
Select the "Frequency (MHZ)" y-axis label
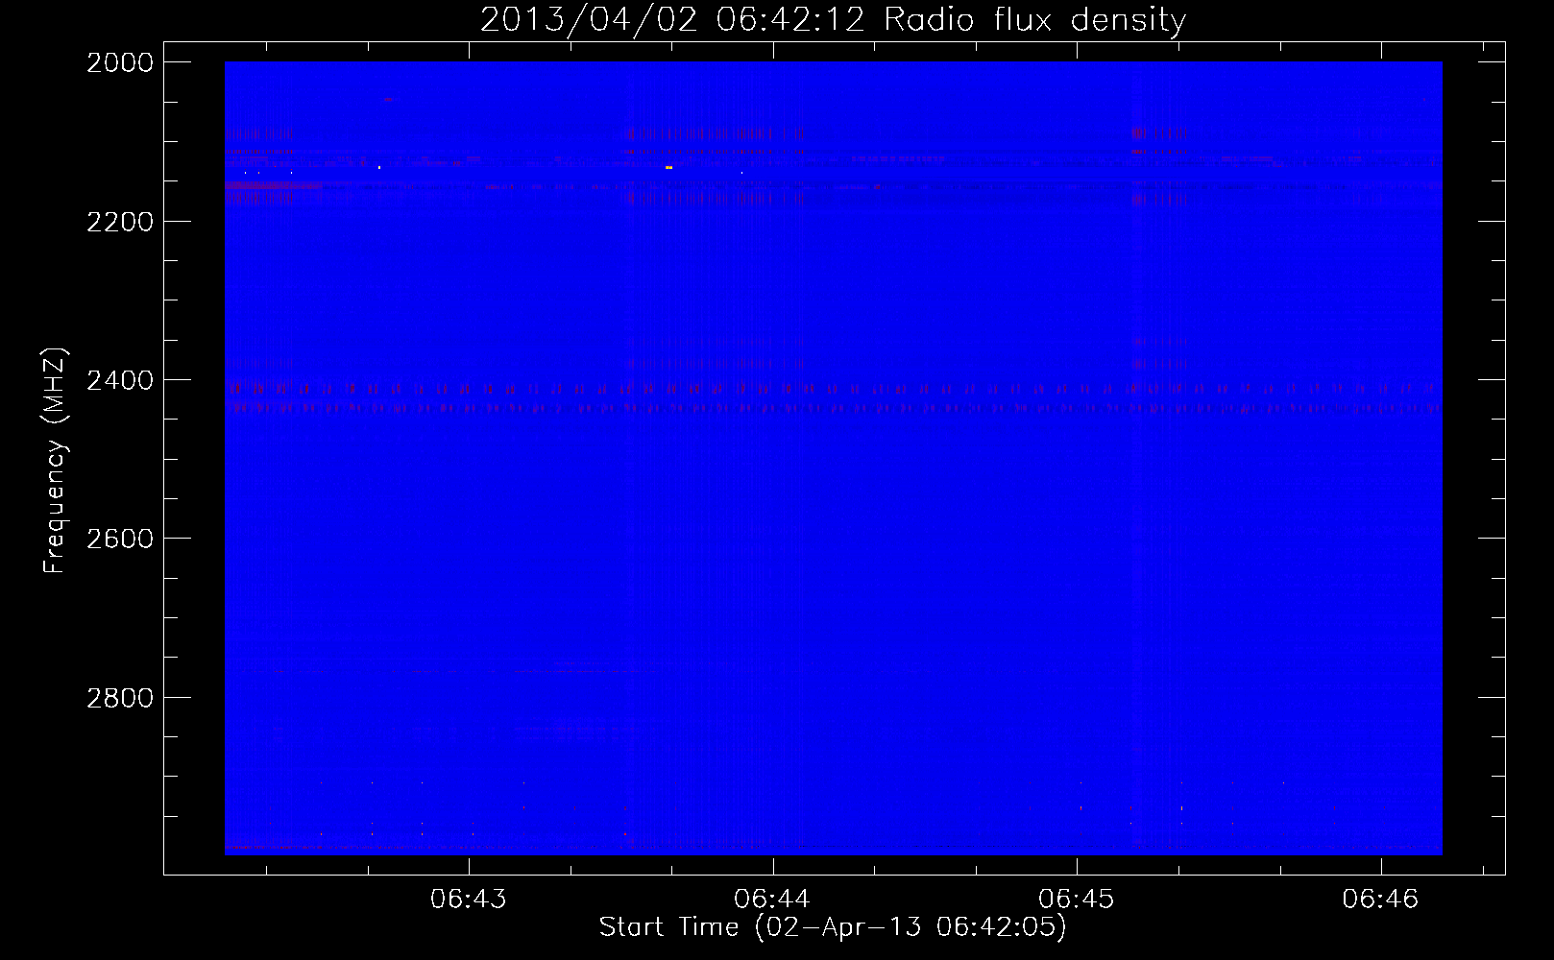(x=55, y=461)
